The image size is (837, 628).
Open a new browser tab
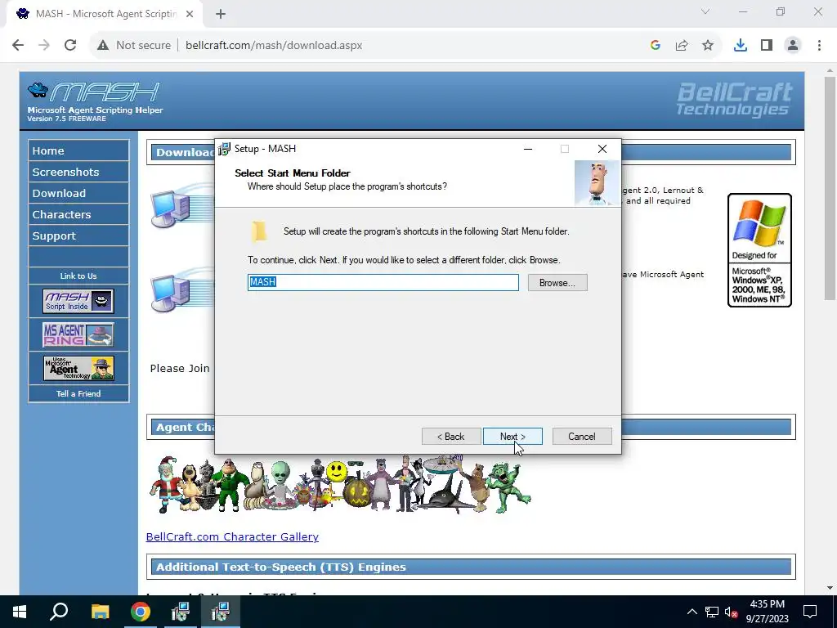pos(221,15)
